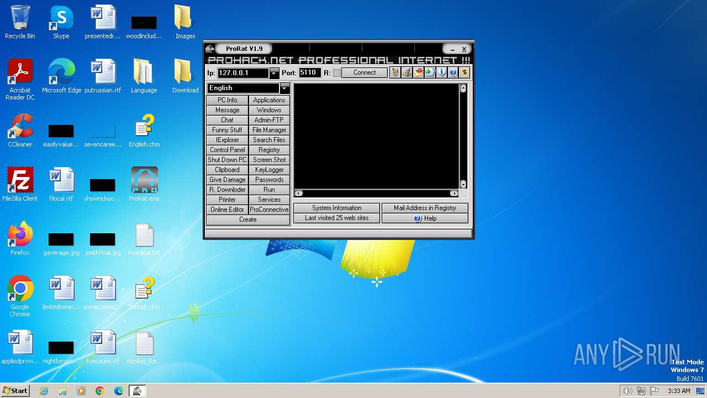The height and width of the screenshot is (398, 707).
Task: Click the horizontal scrollbar right arrow
Action: tap(454, 193)
